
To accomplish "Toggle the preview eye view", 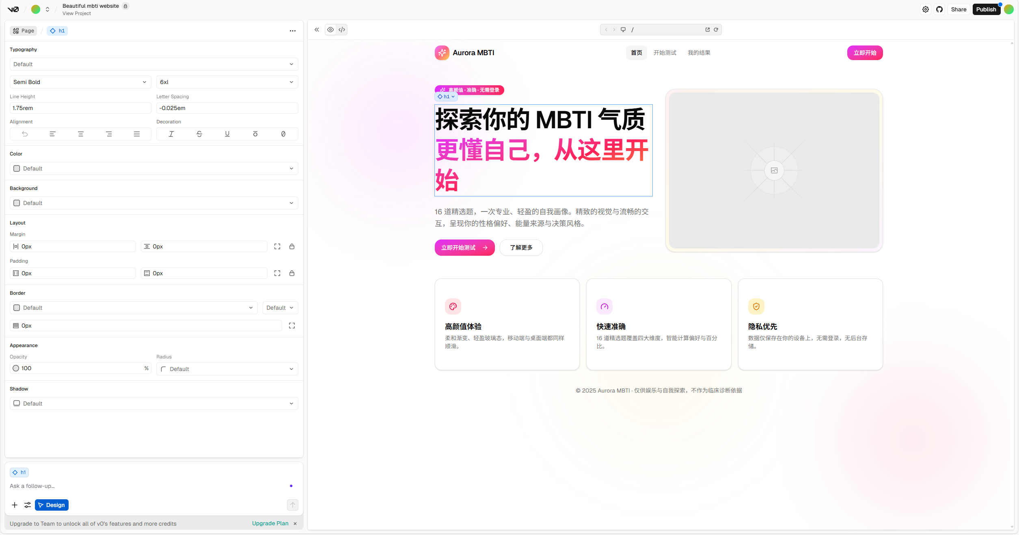I will pos(330,30).
